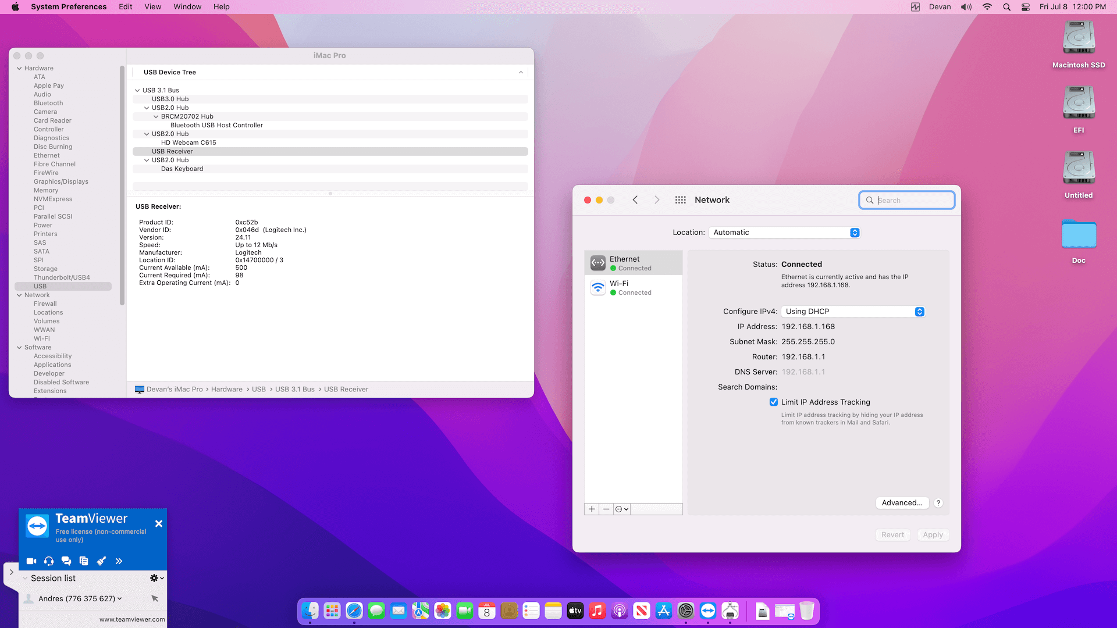Open the Location Automatic dropdown
Viewport: 1117px width, 628px height.
tap(784, 233)
